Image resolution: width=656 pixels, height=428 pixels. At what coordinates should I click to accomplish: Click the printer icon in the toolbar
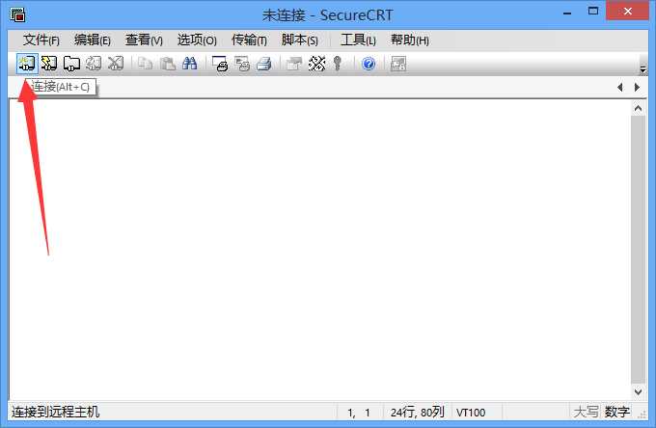point(264,64)
